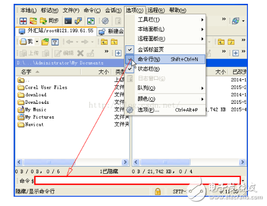Click the lock icon in status bar
The image size is (267, 206).
(158, 191)
